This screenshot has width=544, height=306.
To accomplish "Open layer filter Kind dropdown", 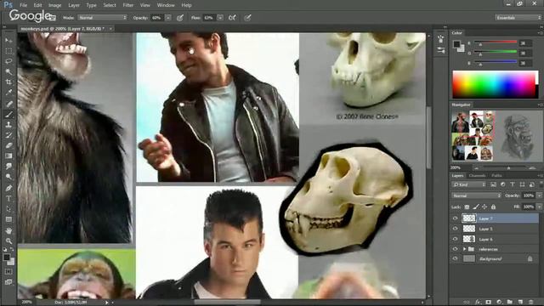I will pos(469,185).
